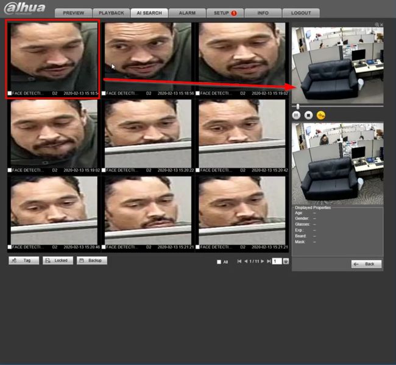Click the Back button

point(366,264)
